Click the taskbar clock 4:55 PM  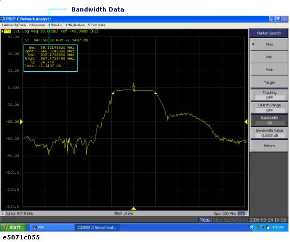[278, 227]
